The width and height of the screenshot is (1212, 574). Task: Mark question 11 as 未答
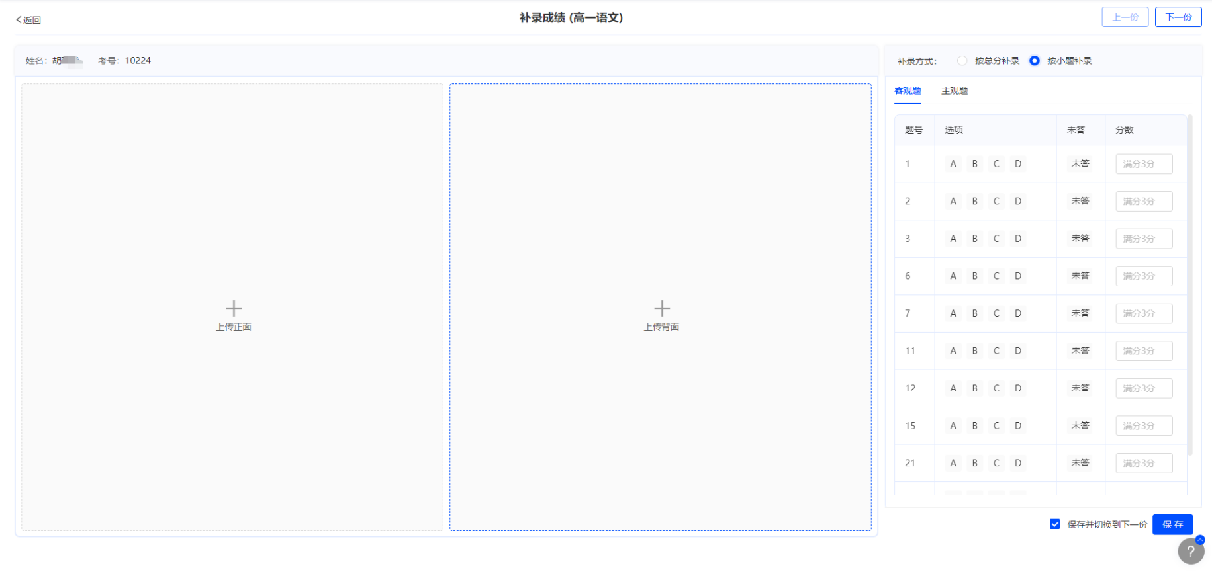click(x=1080, y=350)
